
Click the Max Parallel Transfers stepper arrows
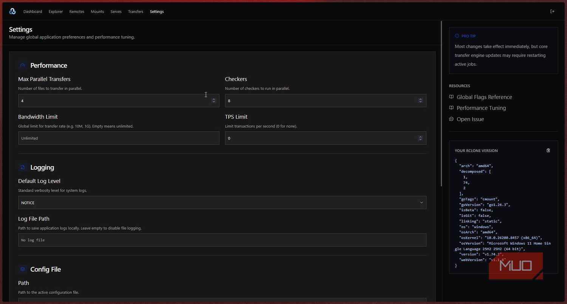coord(214,101)
